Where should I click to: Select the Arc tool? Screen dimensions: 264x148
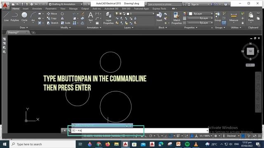click(33, 17)
